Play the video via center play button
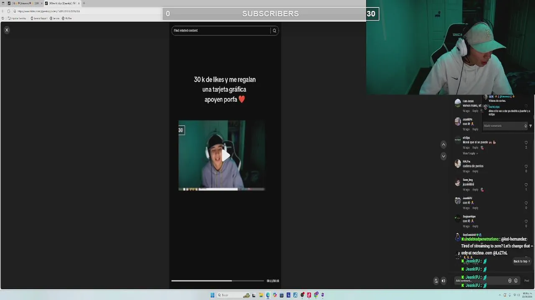The width and height of the screenshot is (535, 300). [225, 156]
